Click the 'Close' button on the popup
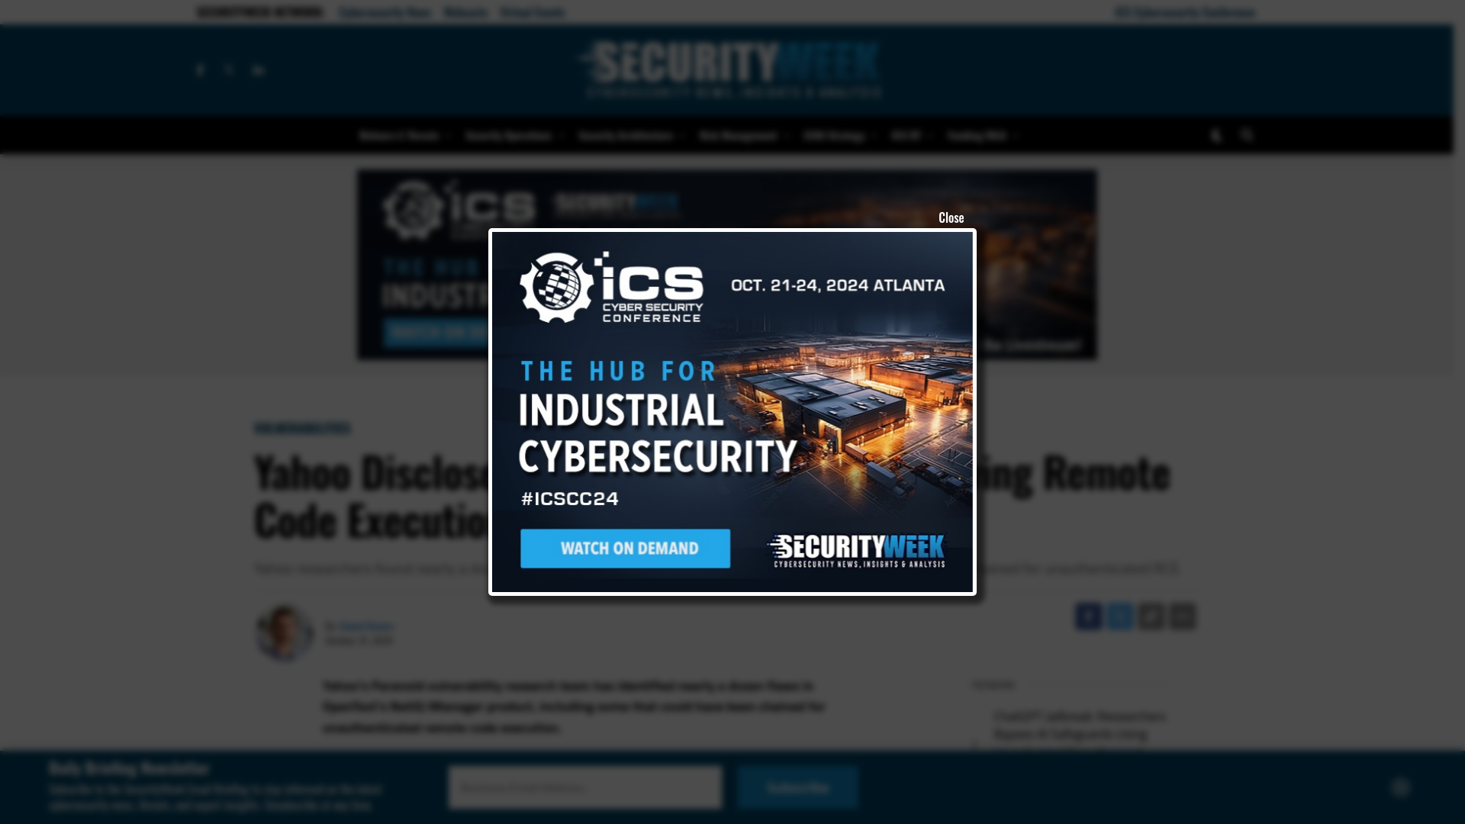Viewport: 1465px width, 824px height. [950, 217]
